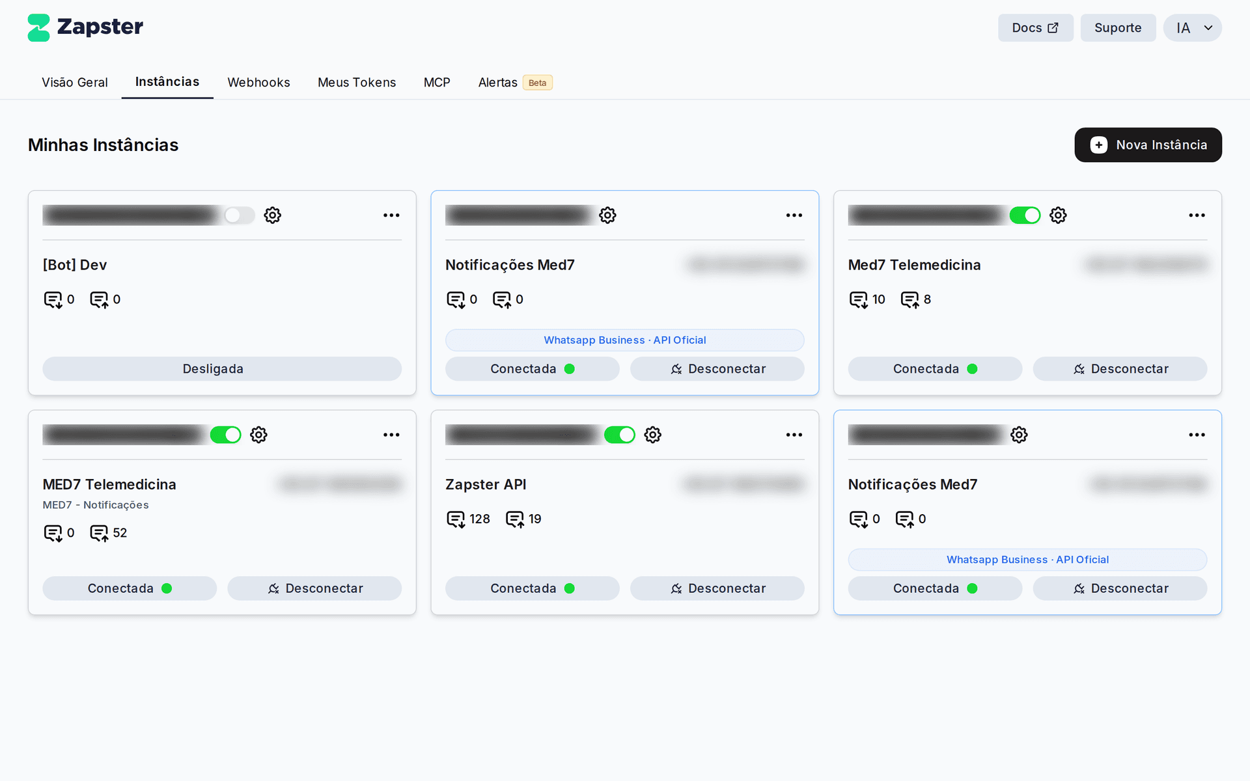1250x781 pixels.
Task: Disable the toggle on Med7 Telemedicina instance
Action: (x=1025, y=215)
